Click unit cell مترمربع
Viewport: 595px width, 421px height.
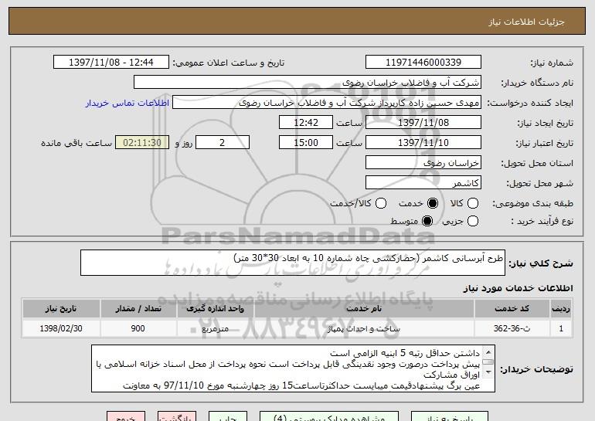215,328
